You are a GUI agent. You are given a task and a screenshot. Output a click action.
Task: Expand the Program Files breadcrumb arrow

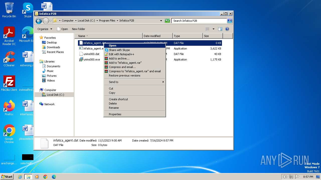tap(117, 21)
